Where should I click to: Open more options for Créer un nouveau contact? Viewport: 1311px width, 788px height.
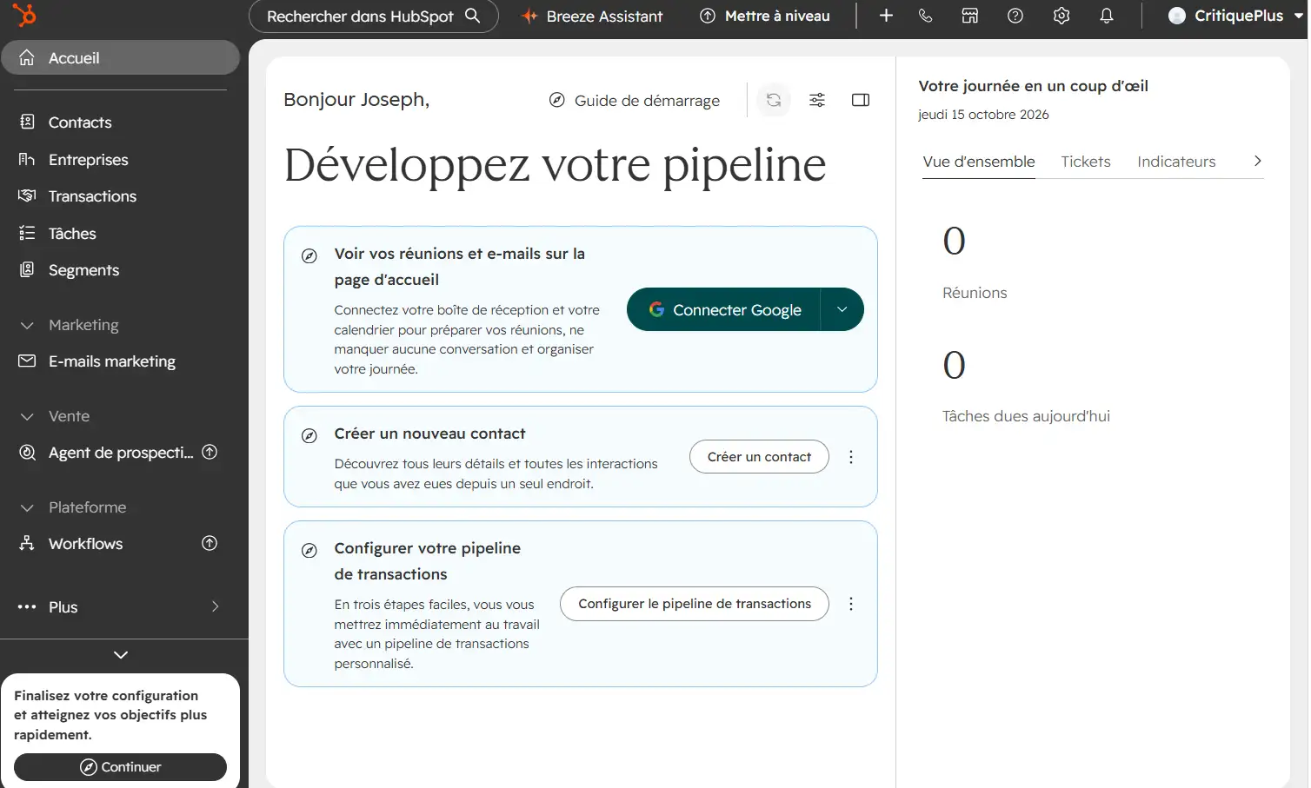click(851, 457)
